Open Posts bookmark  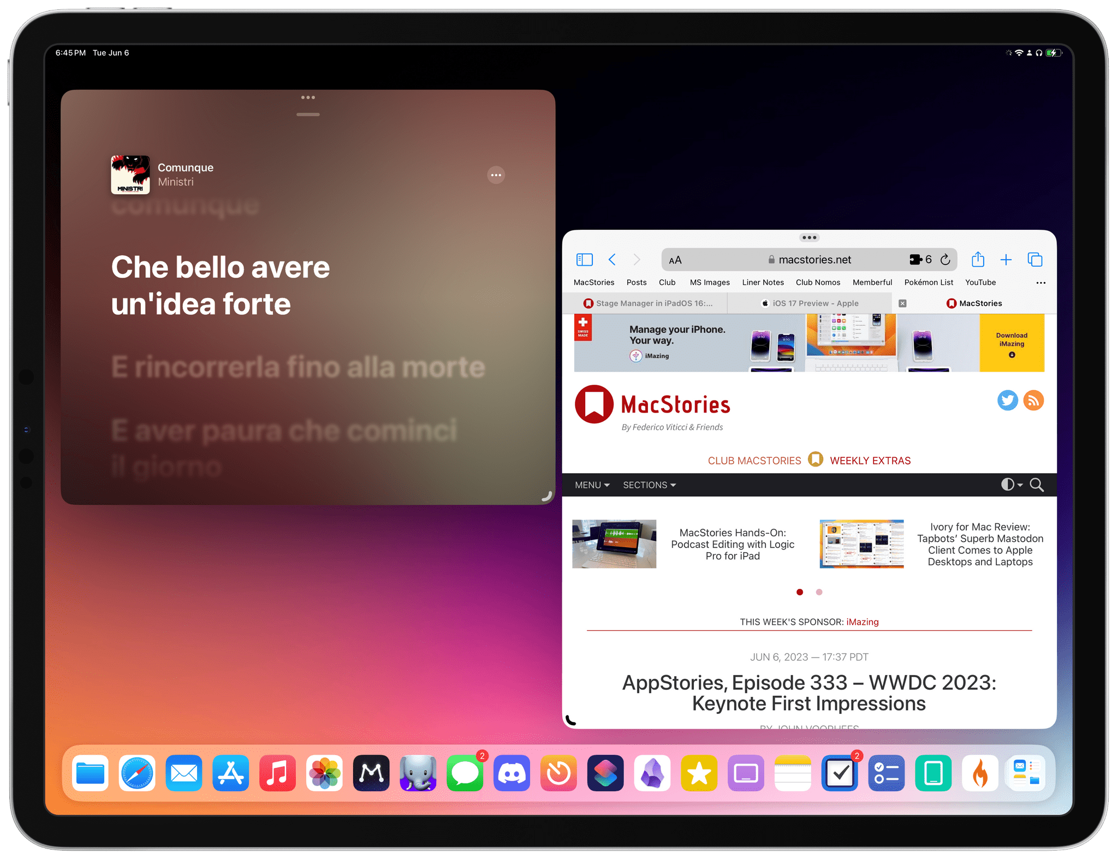[637, 282]
